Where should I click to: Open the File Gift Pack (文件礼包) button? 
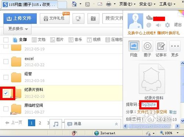coord(54,18)
